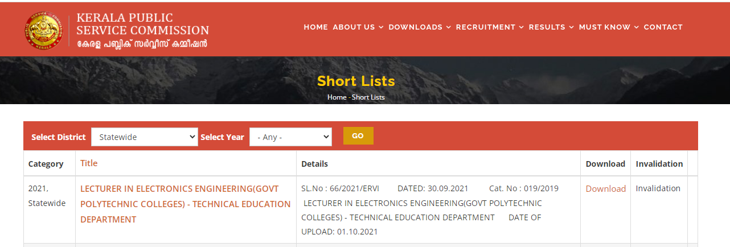Expand the DOWNLOADS menu
730x247 pixels.
pyautogui.click(x=420, y=27)
